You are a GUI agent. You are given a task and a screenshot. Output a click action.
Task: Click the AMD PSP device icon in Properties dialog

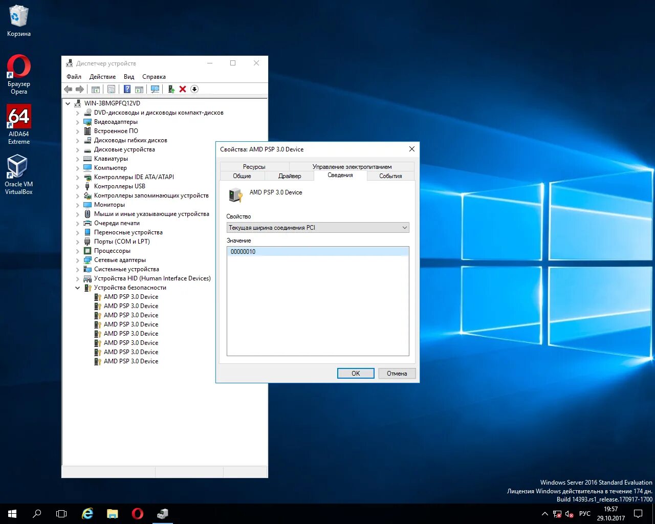(x=235, y=195)
